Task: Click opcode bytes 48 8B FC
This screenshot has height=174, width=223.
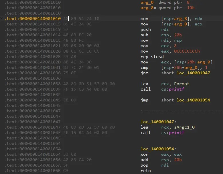Action: pyautogui.click(x=74, y=40)
